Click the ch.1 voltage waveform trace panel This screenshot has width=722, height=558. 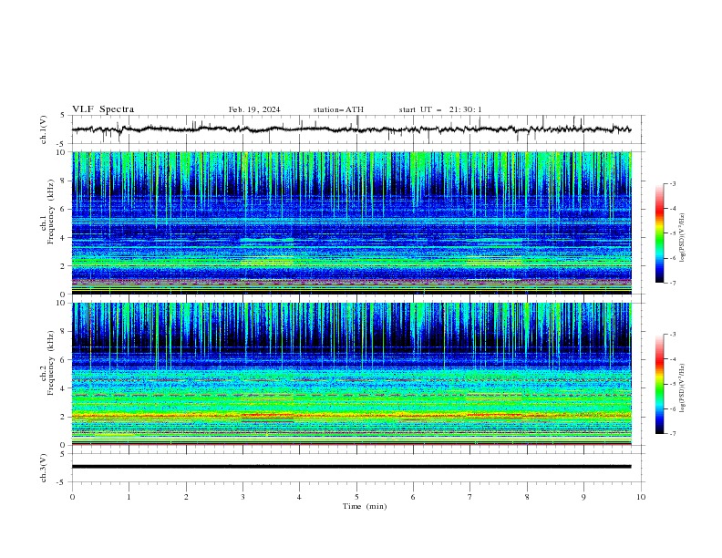point(358,129)
